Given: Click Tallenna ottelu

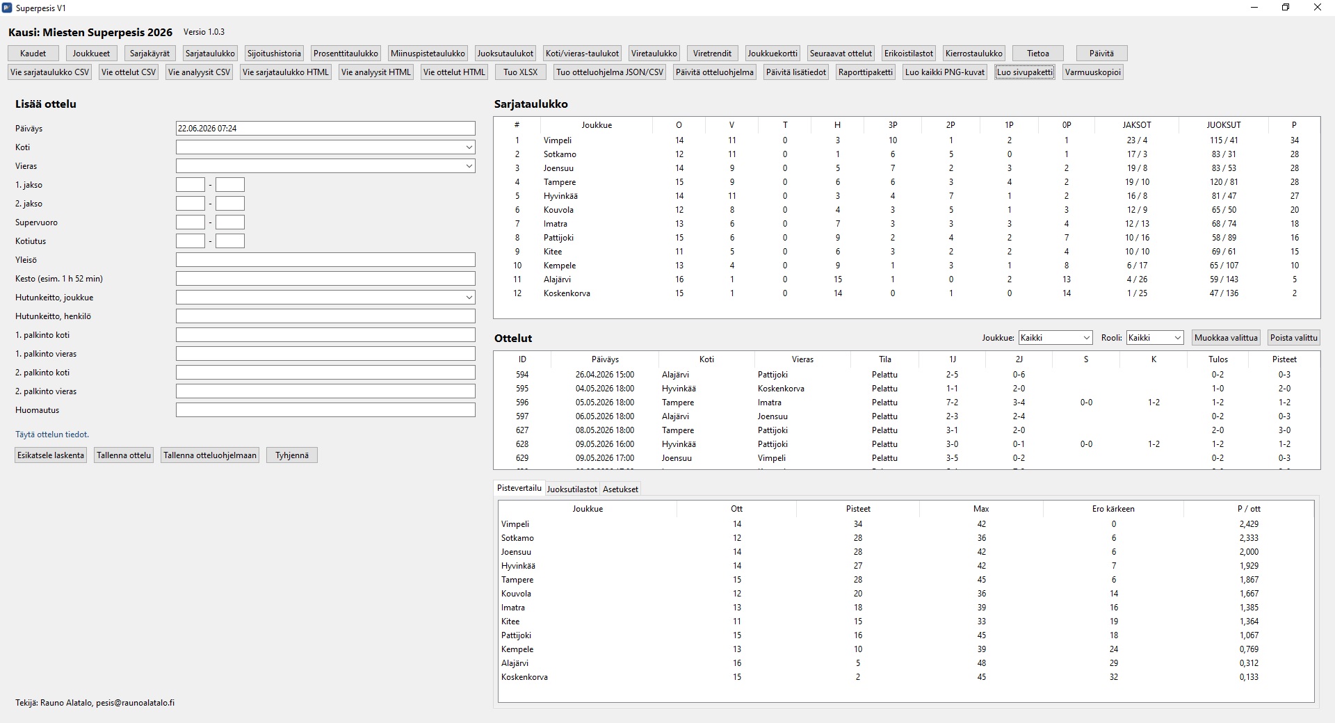Looking at the screenshot, I should point(124,455).
